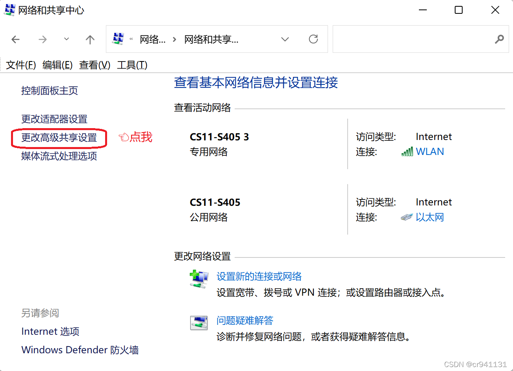
Task: Open the WLAN connection link
Action: [x=430, y=152]
